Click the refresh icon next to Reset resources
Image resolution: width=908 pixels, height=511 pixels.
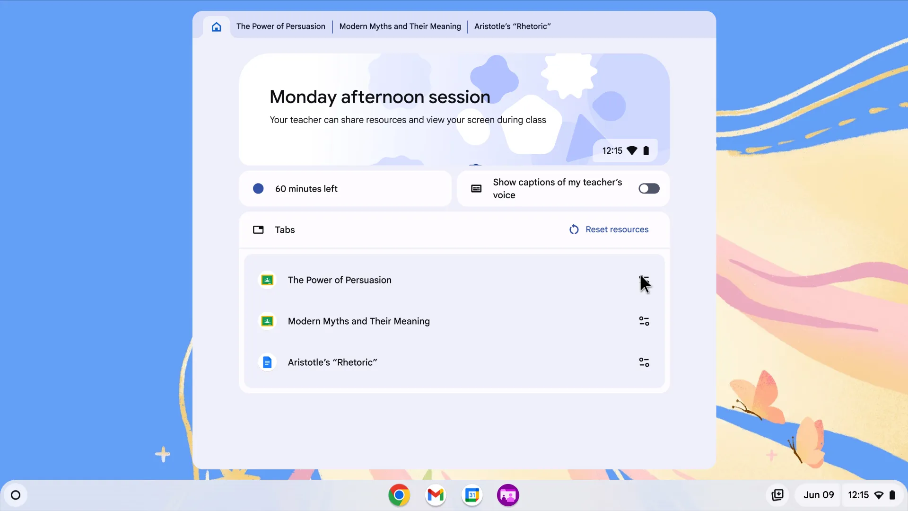(x=574, y=229)
